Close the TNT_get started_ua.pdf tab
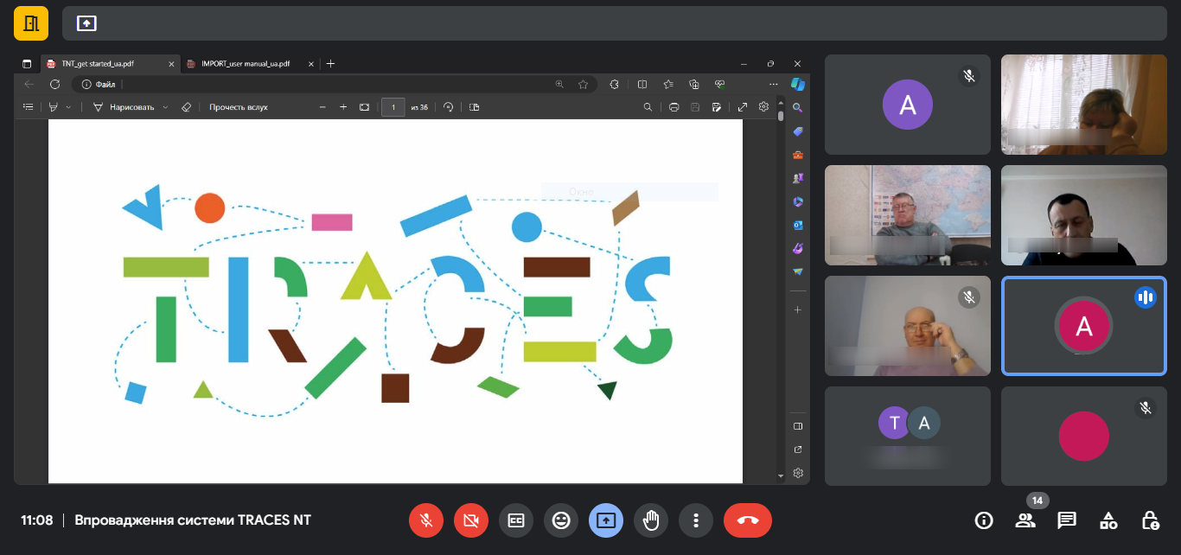Screen dimensions: 1181x555 pos(170,64)
